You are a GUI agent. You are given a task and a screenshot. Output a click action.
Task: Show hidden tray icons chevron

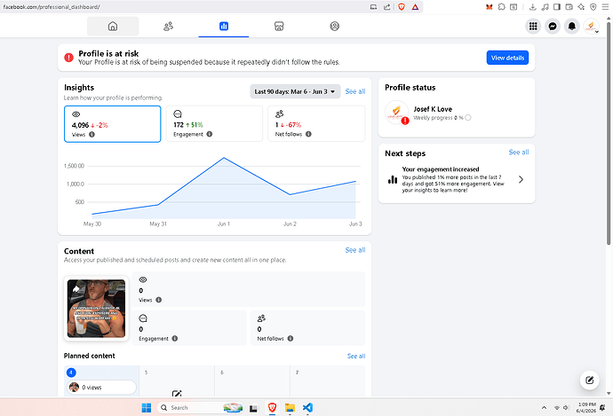tap(544, 407)
